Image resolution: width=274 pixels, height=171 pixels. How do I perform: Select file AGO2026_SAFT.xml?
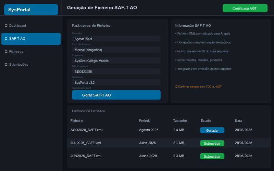click(x=87, y=130)
